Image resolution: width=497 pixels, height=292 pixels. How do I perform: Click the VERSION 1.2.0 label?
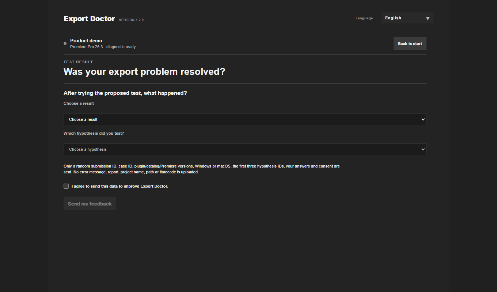131,20
